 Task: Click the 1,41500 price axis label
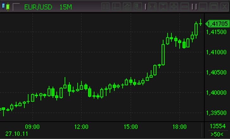(216, 32)
